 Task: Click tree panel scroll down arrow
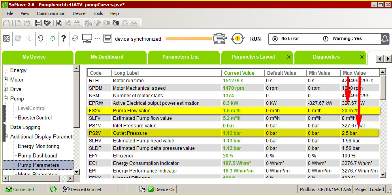coord(77,172)
